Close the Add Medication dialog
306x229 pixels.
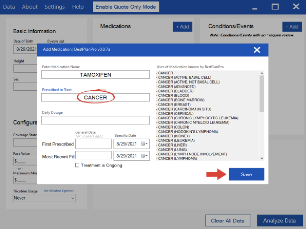[x=257, y=50]
